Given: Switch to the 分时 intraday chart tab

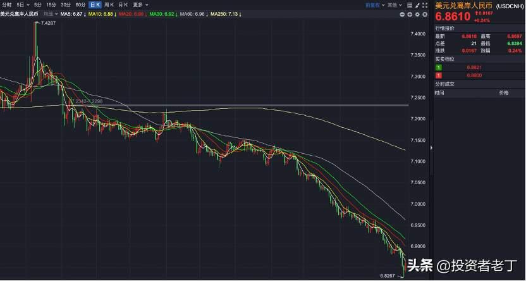Looking at the screenshot, I should click(x=7, y=5).
